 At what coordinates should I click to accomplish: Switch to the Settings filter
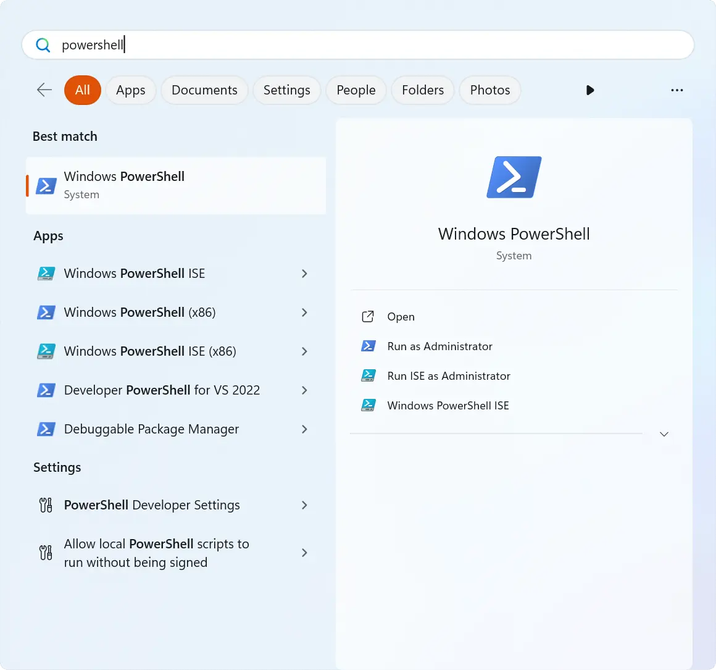287,90
